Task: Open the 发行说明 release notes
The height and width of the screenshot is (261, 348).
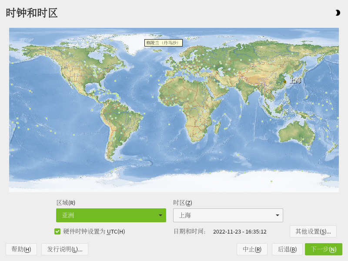Action: click(65, 249)
